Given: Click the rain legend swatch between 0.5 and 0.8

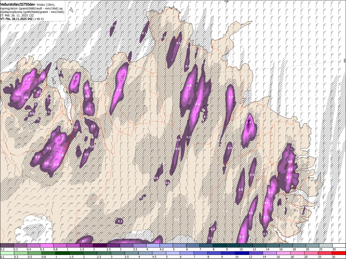Looking at the screenshot, I should 35,253.
